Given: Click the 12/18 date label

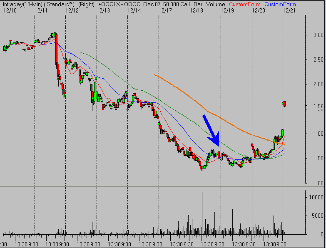Looking at the screenshot, I should click(197, 10).
